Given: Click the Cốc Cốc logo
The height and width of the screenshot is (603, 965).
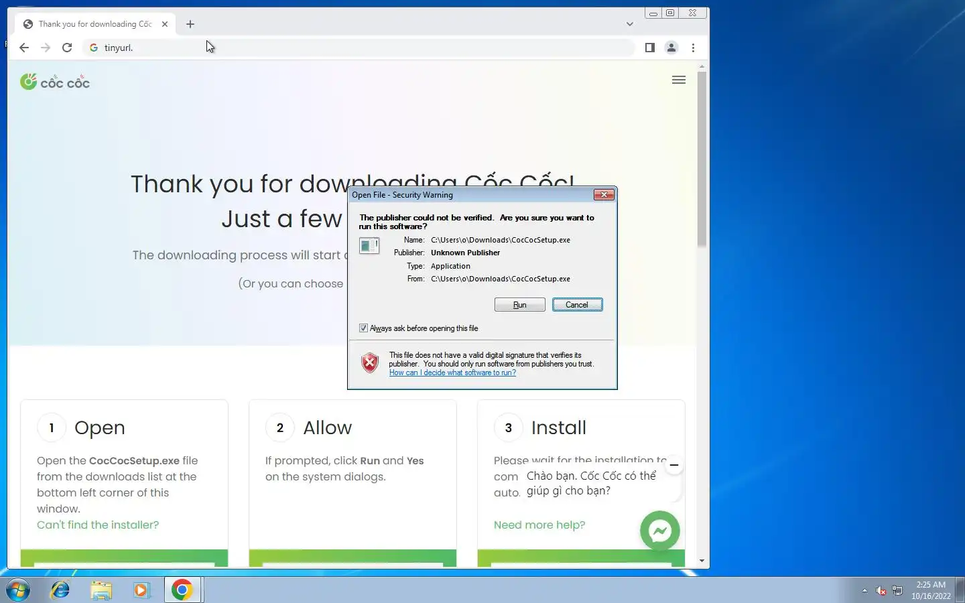Looking at the screenshot, I should pos(55,82).
